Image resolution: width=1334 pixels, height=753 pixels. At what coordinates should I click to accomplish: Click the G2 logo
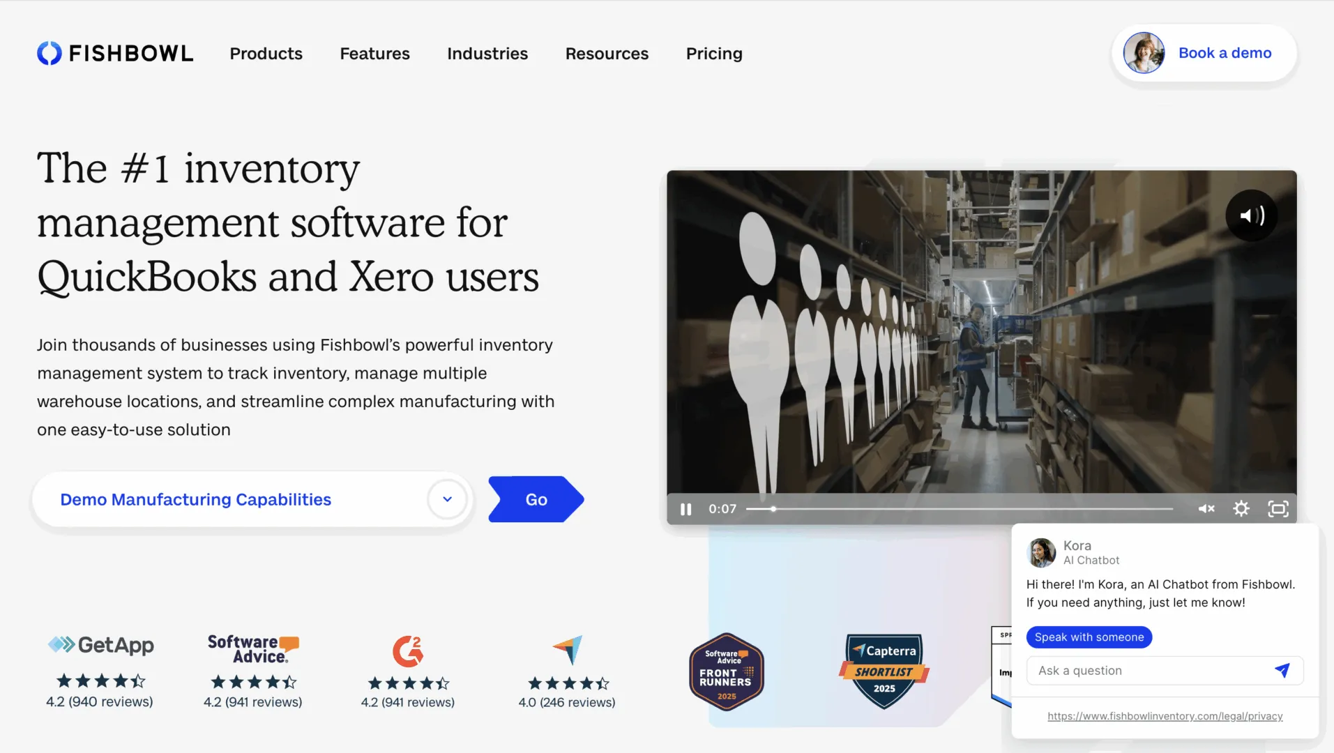pos(408,651)
